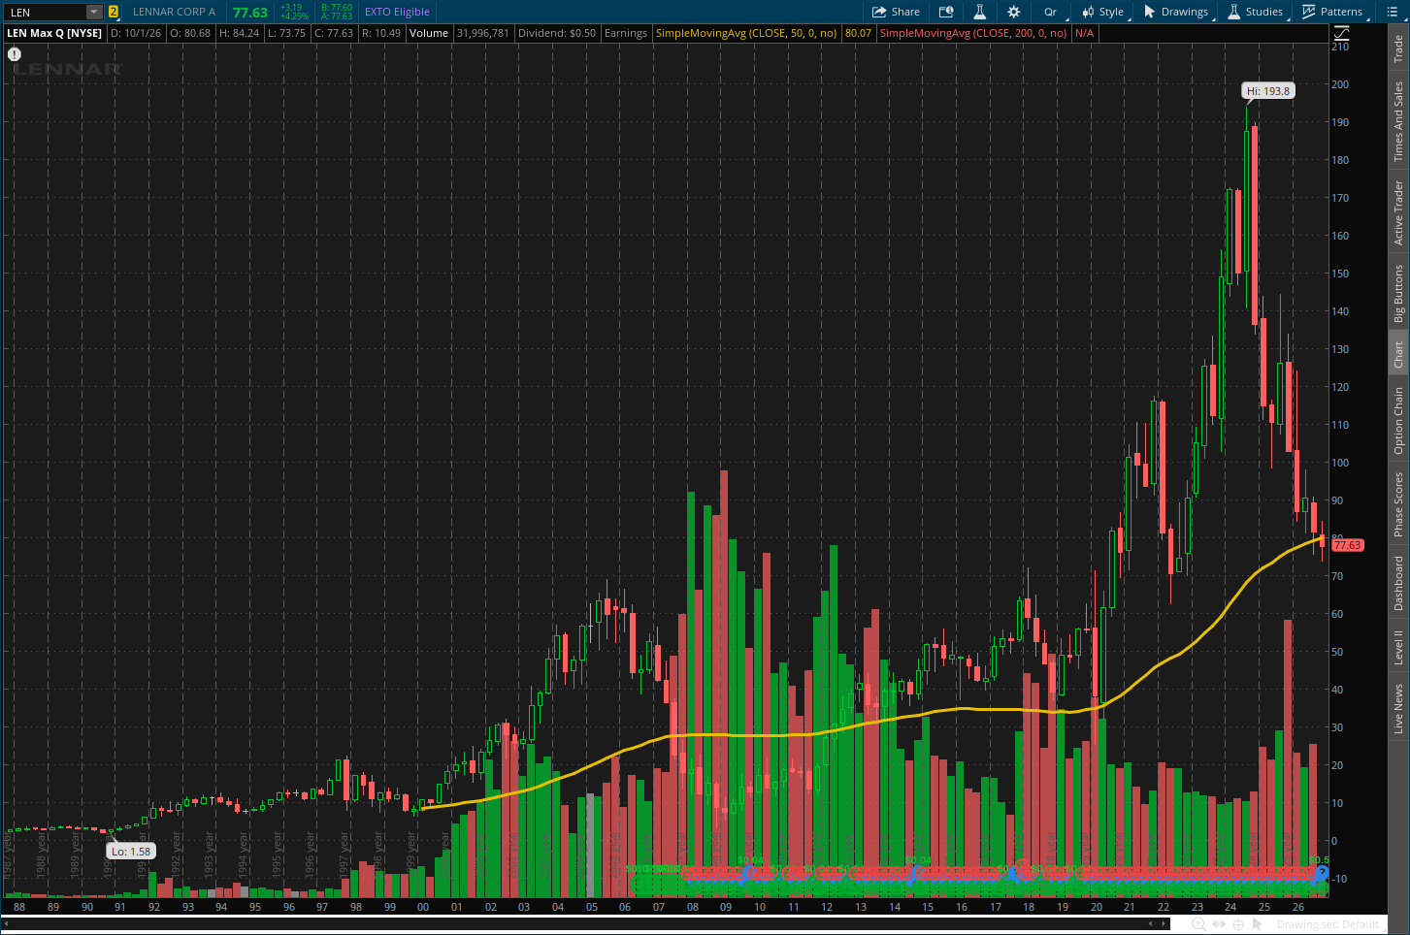
Task: Open the flask Edit Studies icon
Action: (x=980, y=12)
